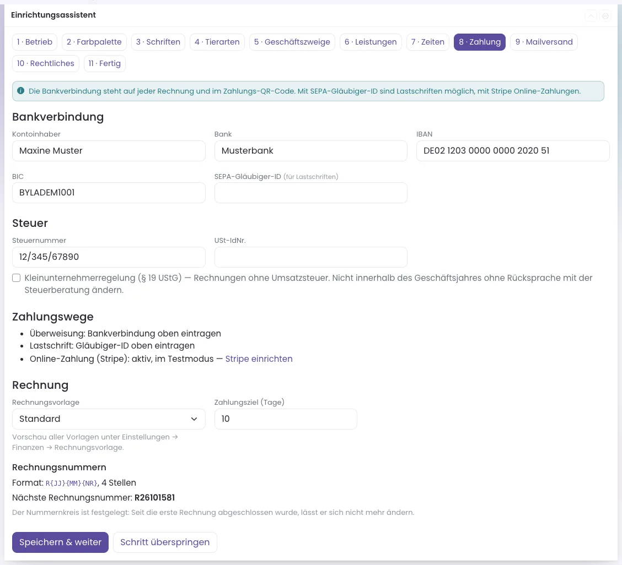Open step 6 · Leistungen
The width and height of the screenshot is (622, 565).
tap(371, 42)
